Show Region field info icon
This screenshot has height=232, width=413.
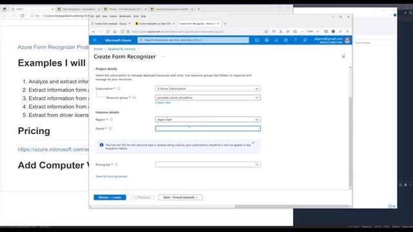(x=112, y=119)
